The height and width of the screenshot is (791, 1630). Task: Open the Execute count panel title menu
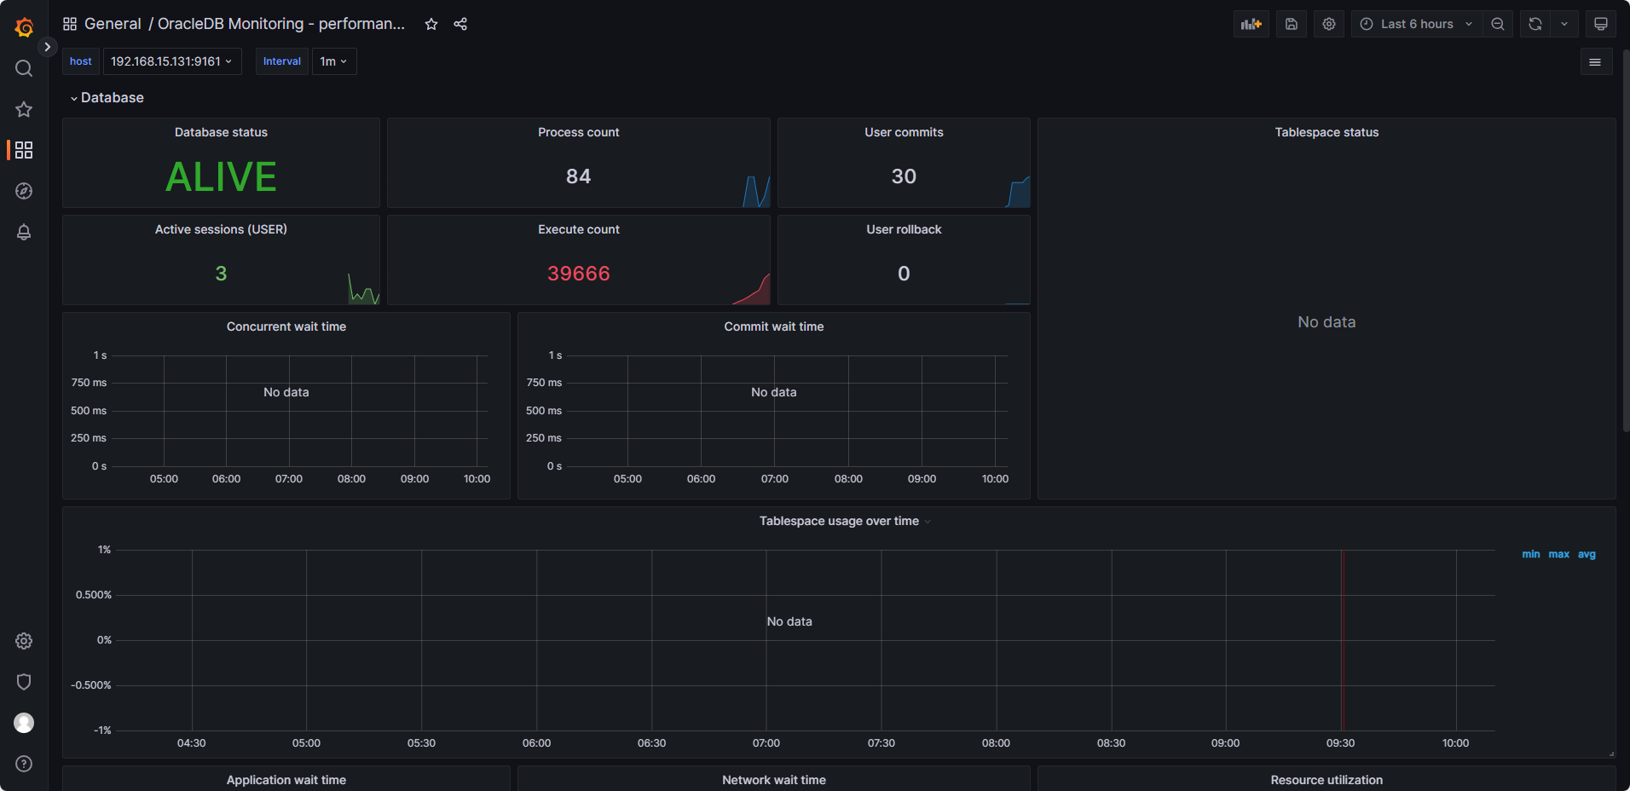[579, 229]
